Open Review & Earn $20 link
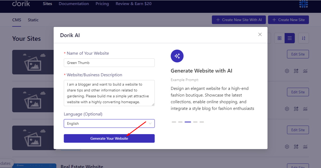The height and width of the screenshot is (168, 321). 133,4
